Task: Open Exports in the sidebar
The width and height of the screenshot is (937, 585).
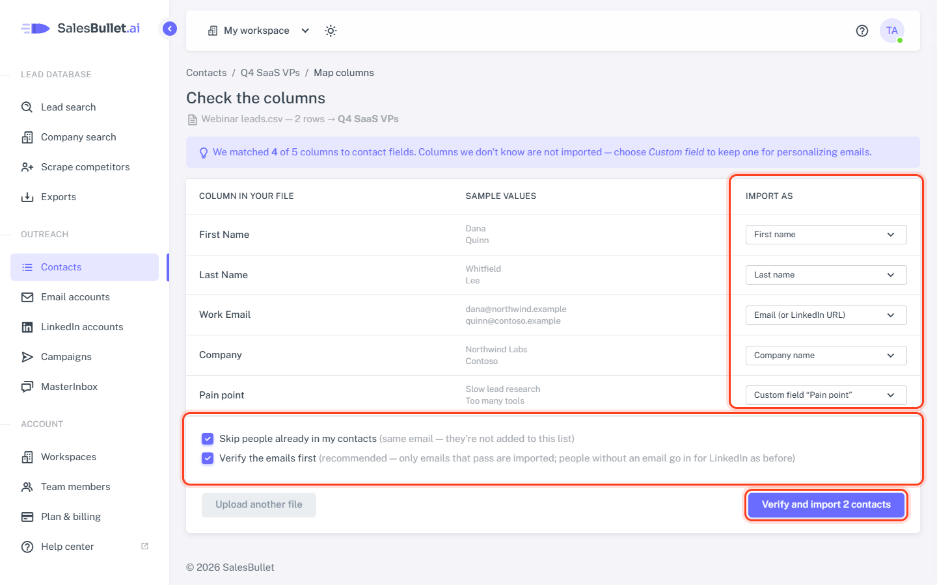Action: [x=85, y=197]
